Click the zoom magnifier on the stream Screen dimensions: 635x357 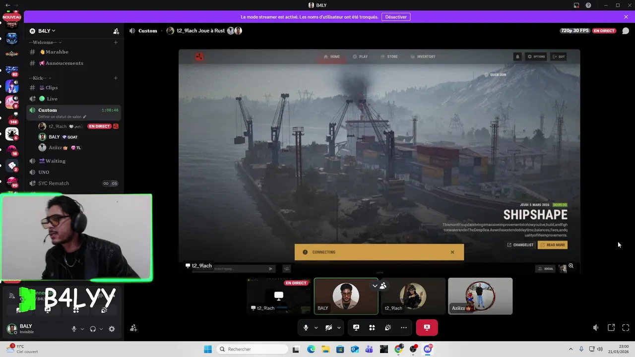571,266
